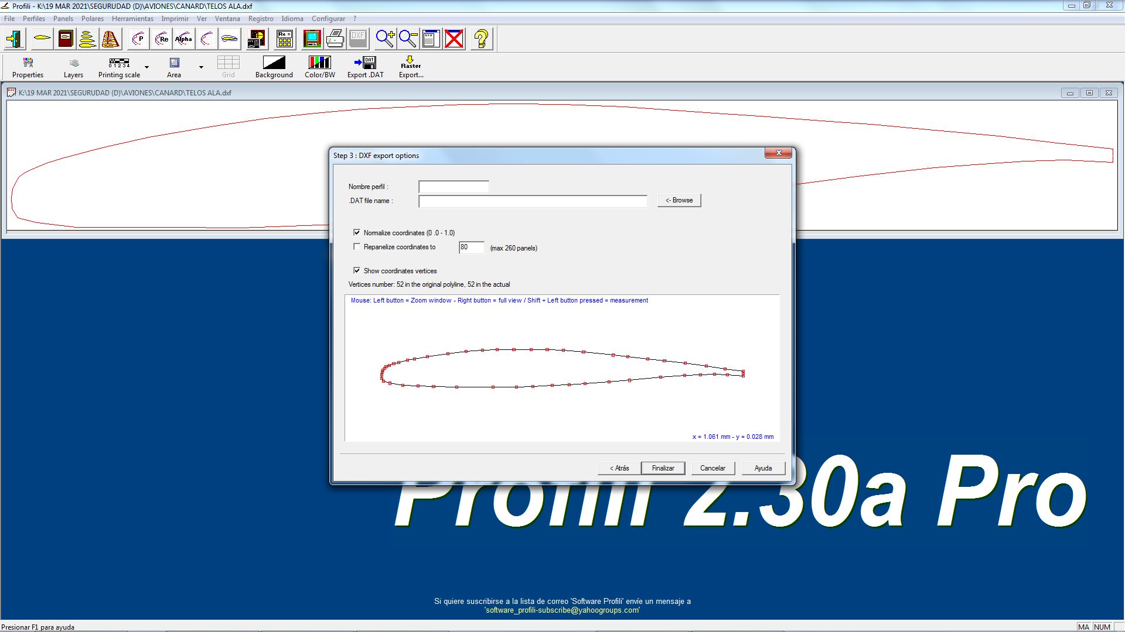The image size is (1125, 632).
Task: Enable Repanelize coordinates checkbox
Action: coord(357,247)
